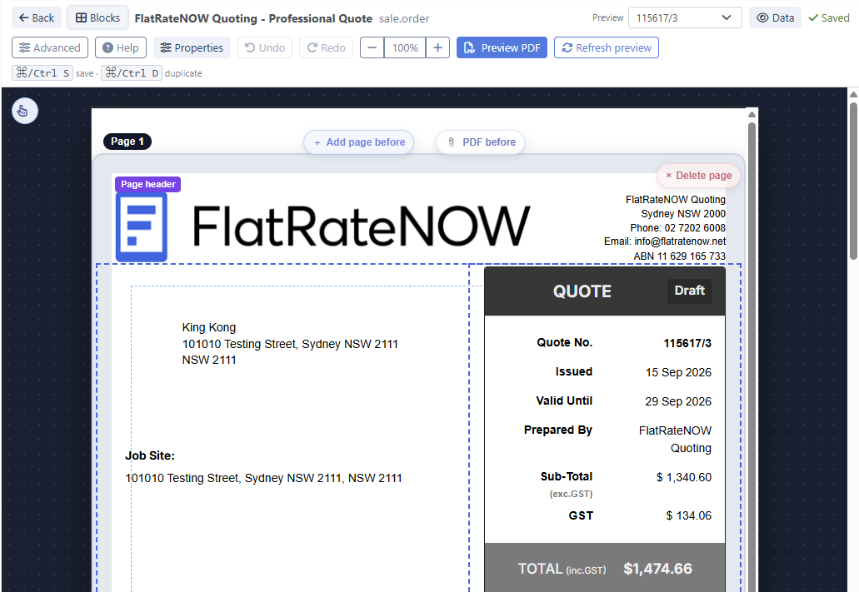859x592 pixels.
Task: Select the sub-total amount $ 1,340.60
Action: 684,478
